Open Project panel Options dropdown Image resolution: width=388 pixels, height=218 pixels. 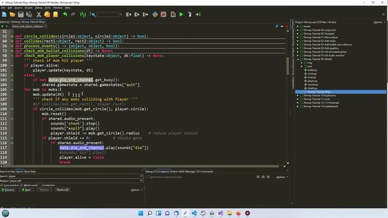point(379,22)
